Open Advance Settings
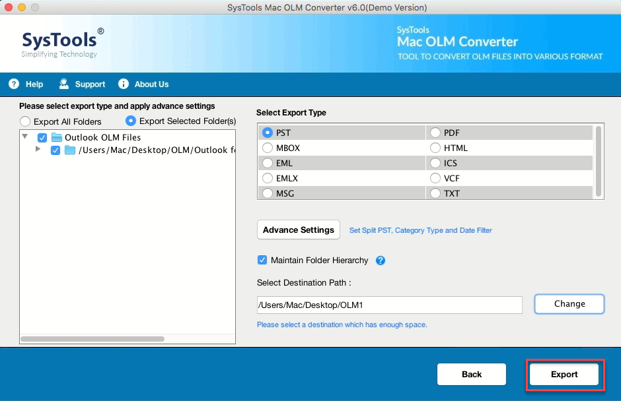621x401 pixels. point(298,230)
